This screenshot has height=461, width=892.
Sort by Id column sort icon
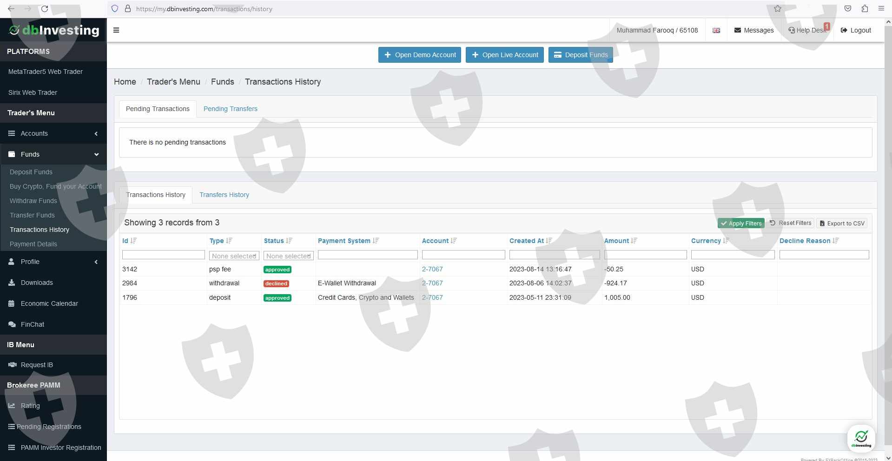click(134, 241)
